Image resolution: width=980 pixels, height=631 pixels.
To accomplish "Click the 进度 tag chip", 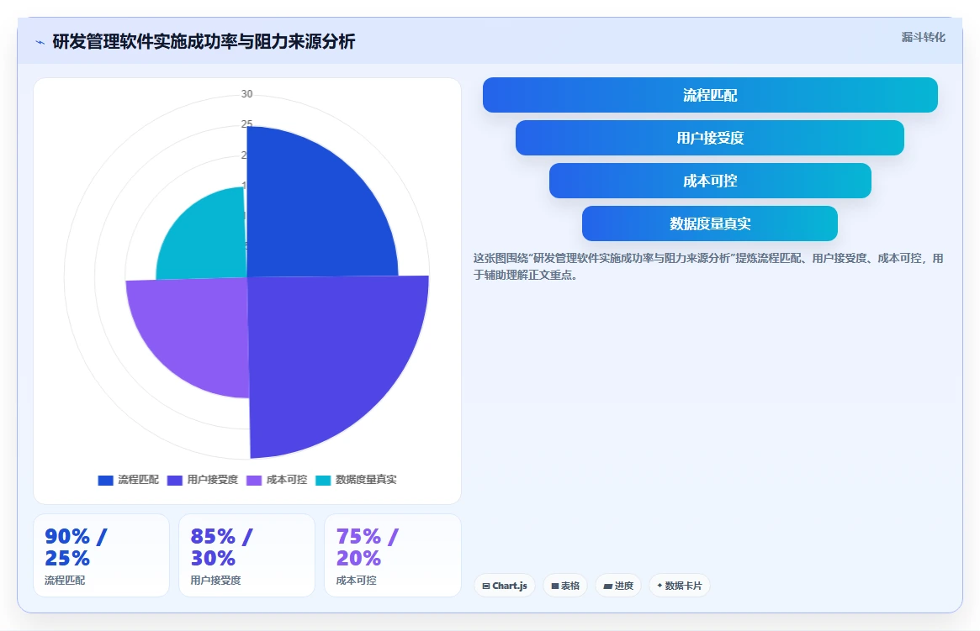I will pyautogui.click(x=618, y=586).
